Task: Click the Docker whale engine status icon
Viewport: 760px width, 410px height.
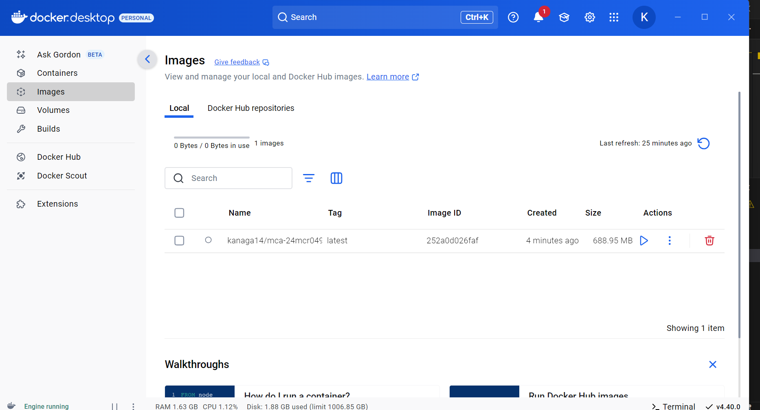Action: (11, 406)
